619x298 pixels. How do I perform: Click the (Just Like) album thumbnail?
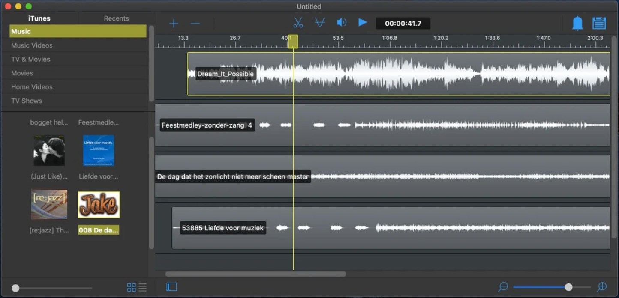tap(49, 150)
